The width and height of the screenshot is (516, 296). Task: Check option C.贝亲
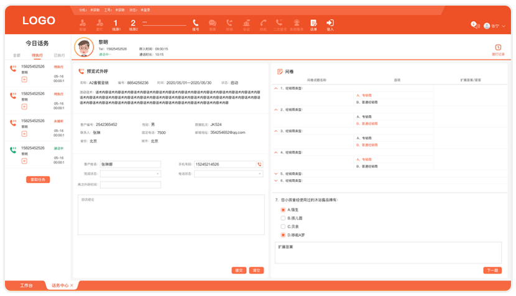[283, 226]
